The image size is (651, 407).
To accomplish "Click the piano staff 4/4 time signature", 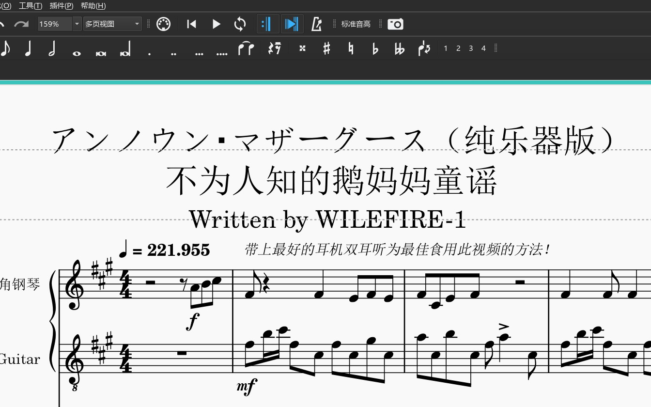I will tap(126, 284).
